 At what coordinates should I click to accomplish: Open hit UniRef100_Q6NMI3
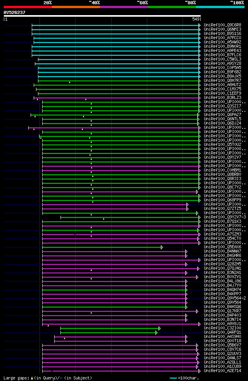(x=222, y=29)
